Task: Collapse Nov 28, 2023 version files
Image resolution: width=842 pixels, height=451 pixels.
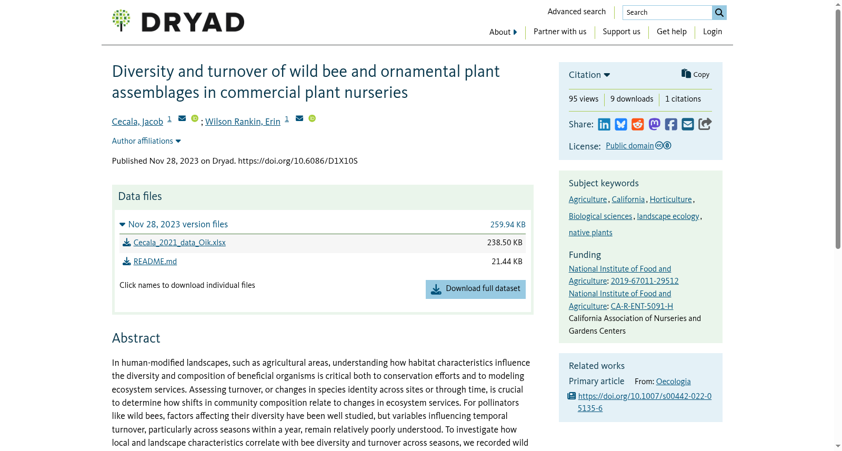Action: click(x=174, y=224)
